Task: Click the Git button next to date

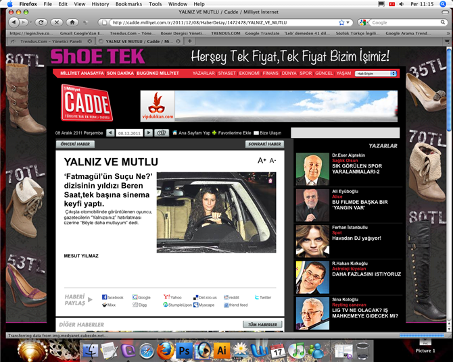Action: pos(162,133)
